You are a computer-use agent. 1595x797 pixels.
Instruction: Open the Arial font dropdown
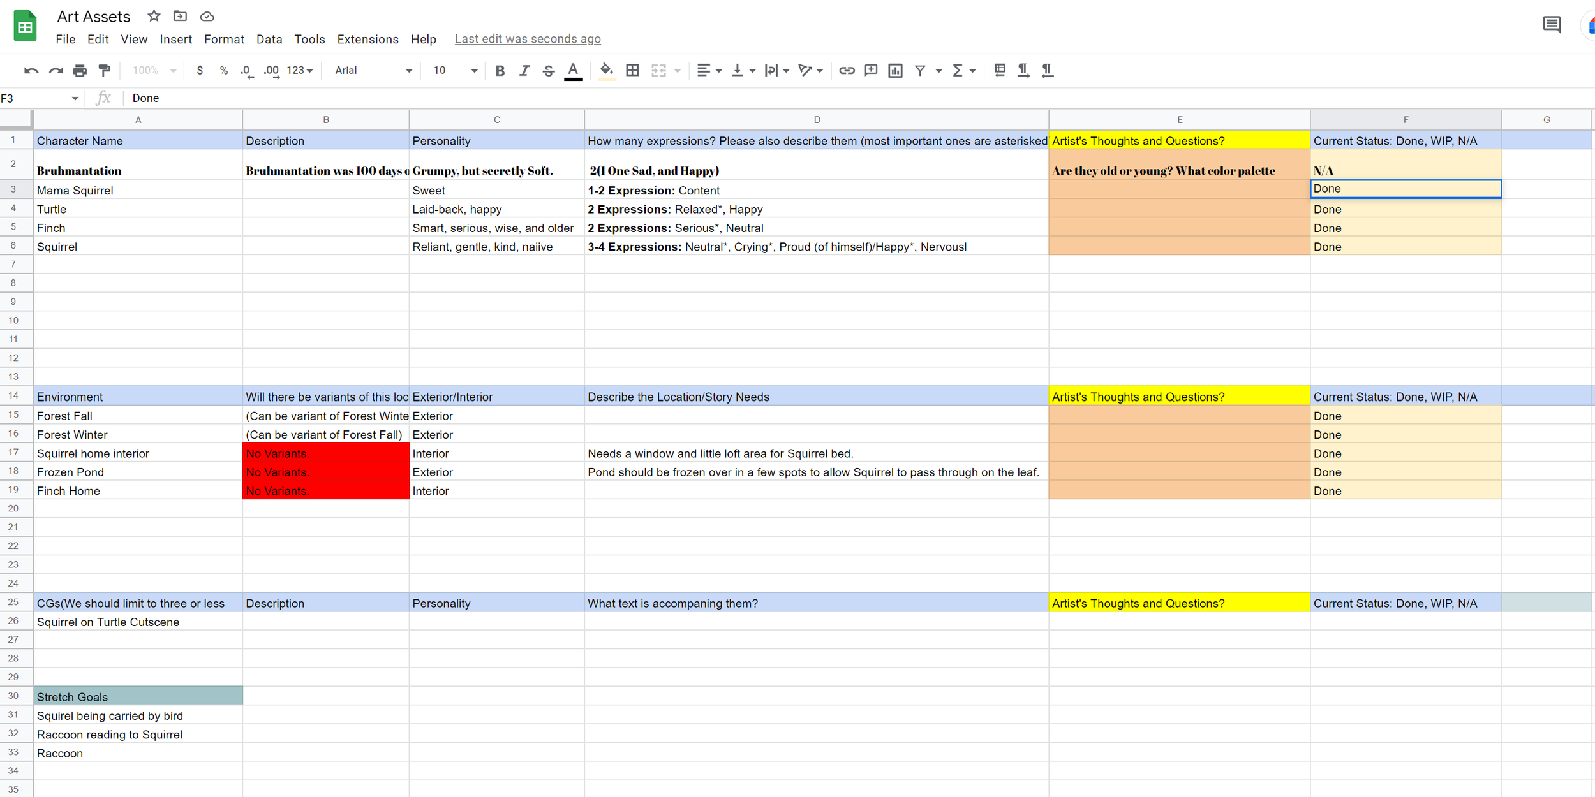tap(373, 71)
